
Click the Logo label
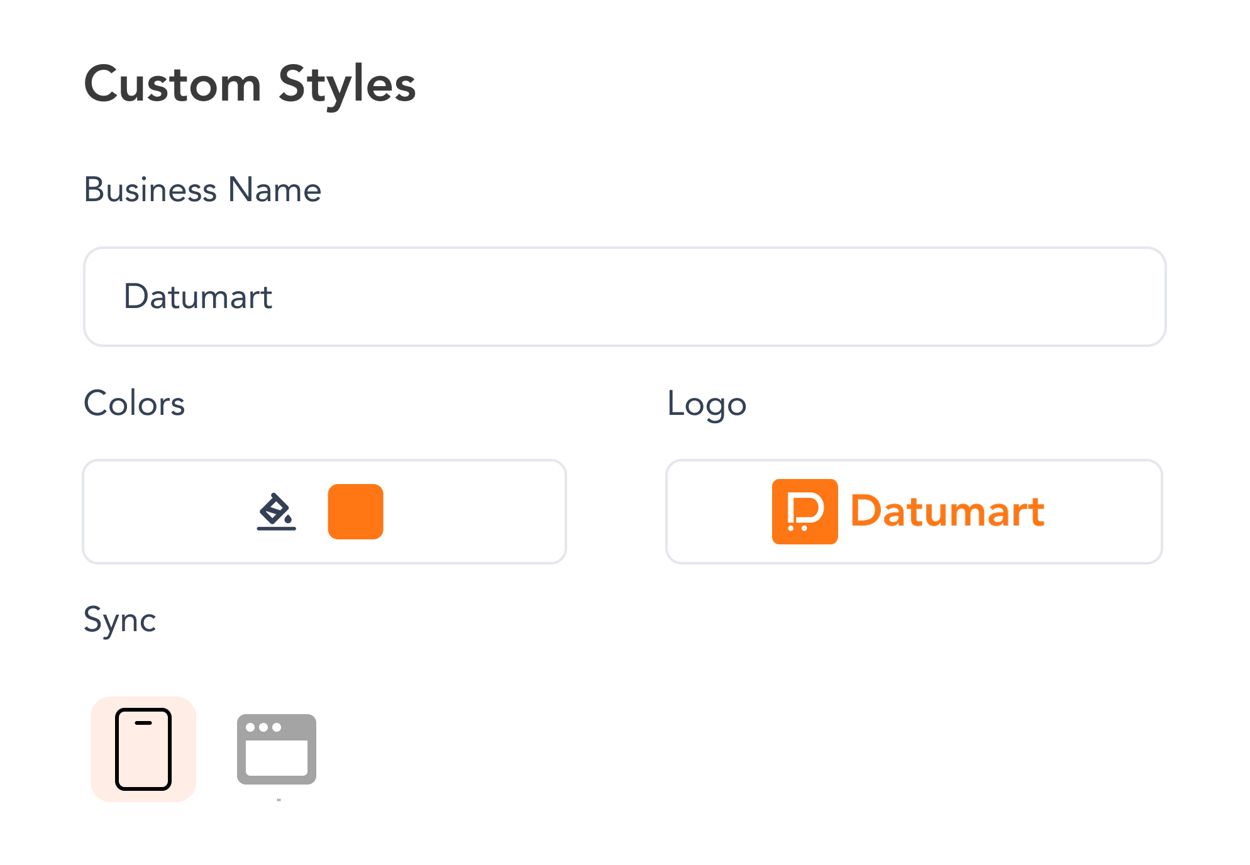point(707,404)
